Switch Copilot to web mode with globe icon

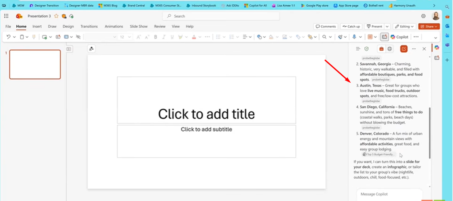click(390, 49)
